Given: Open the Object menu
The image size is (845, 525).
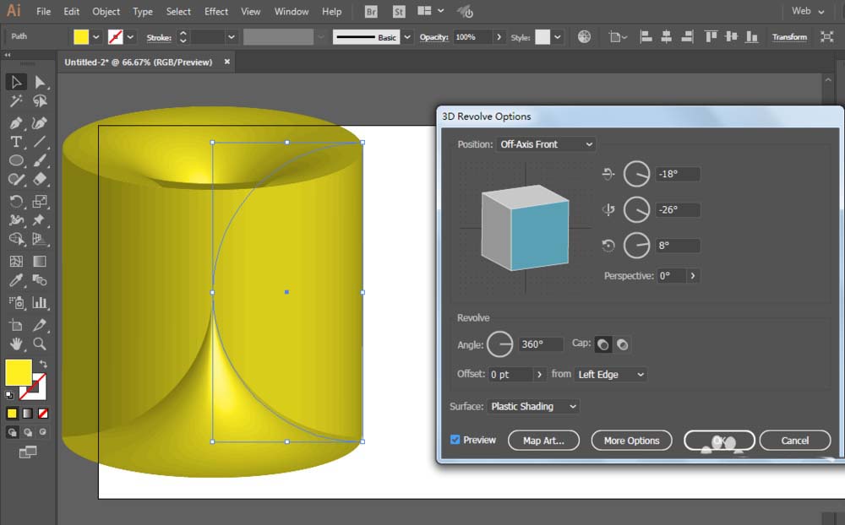Looking at the screenshot, I should [x=106, y=11].
